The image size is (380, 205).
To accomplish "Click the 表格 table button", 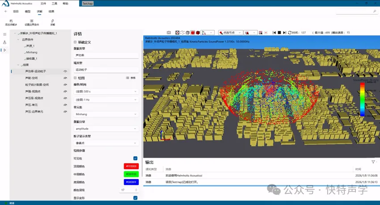I will click(x=131, y=78).
